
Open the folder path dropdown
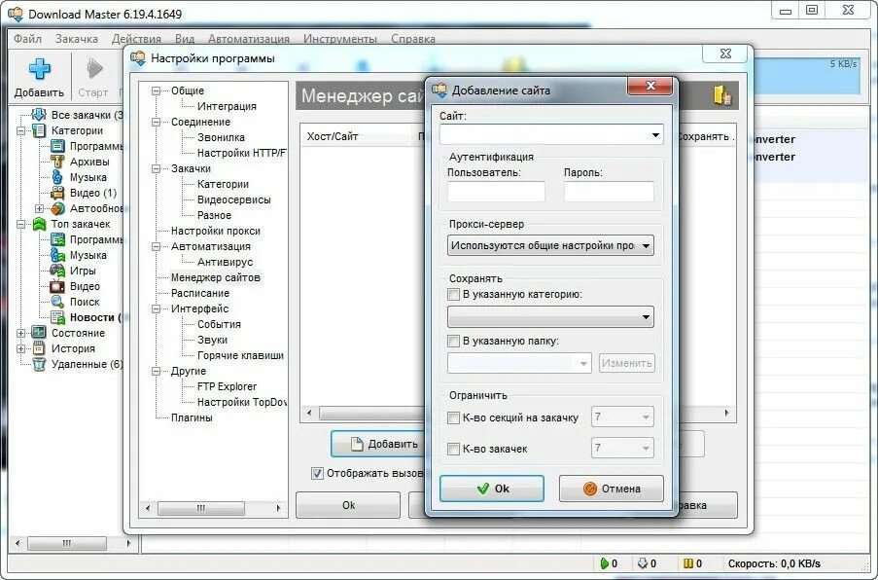583,363
